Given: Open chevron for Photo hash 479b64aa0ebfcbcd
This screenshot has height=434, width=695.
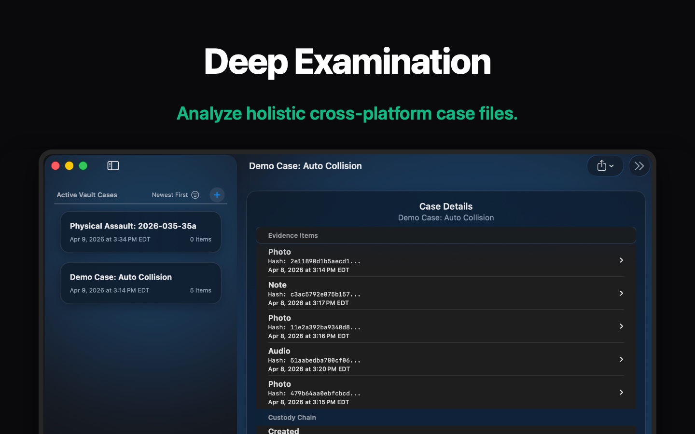Looking at the screenshot, I should (621, 393).
